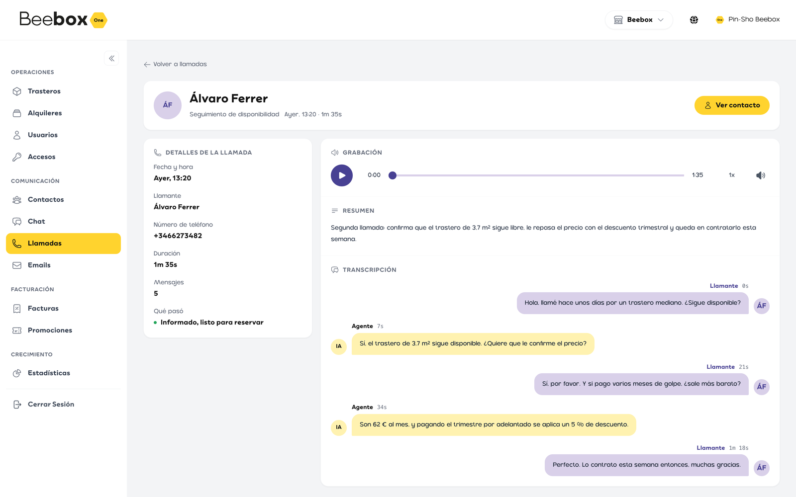The width and height of the screenshot is (796, 497).
Task: Open the Beebox location dropdown
Action: click(x=639, y=20)
